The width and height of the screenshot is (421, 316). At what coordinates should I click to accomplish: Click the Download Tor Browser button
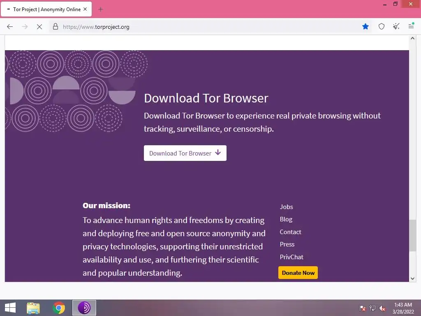point(185,153)
